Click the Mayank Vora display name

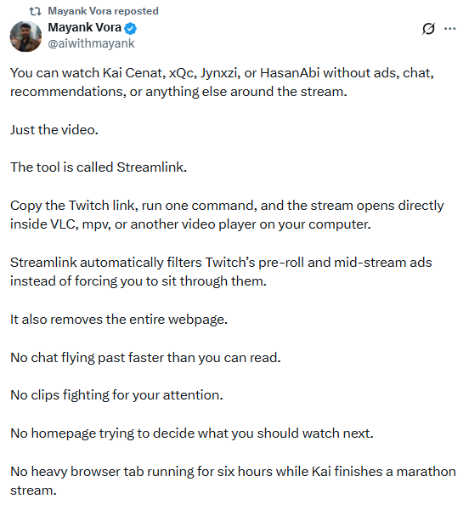[x=84, y=28]
